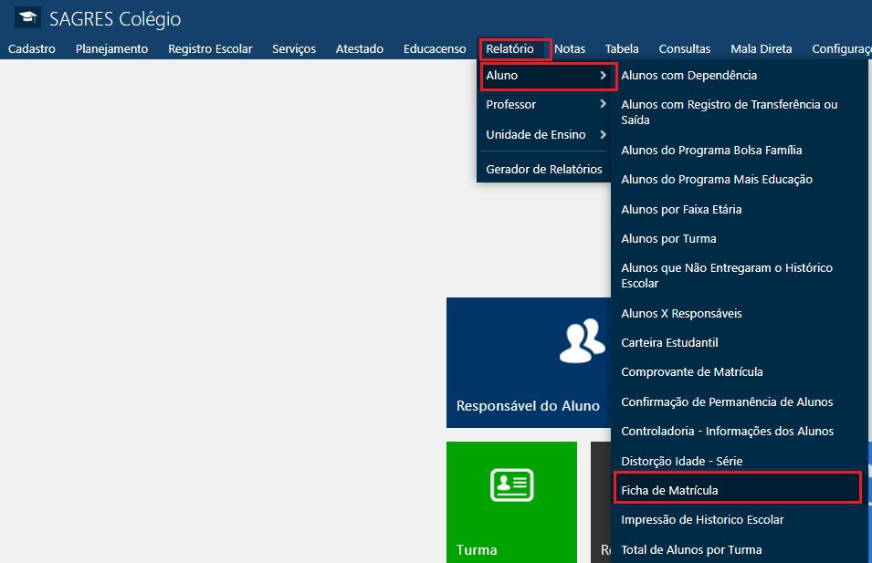Choose Alunos com Dependência report
The width and height of the screenshot is (872, 563).
pyautogui.click(x=688, y=76)
